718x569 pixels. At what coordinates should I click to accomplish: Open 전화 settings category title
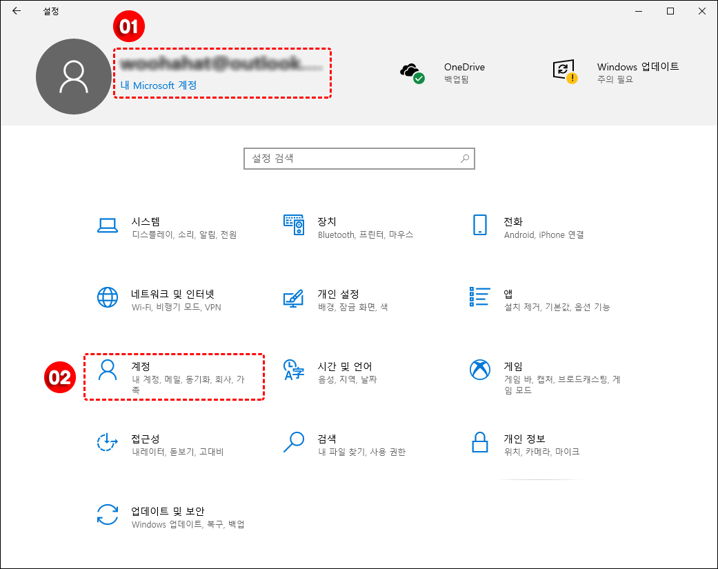click(x=513, y=221)
